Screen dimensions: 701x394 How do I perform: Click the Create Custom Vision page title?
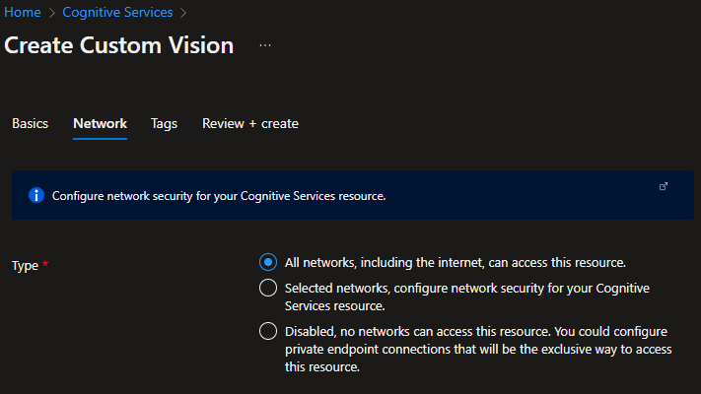tap(119, 45)
